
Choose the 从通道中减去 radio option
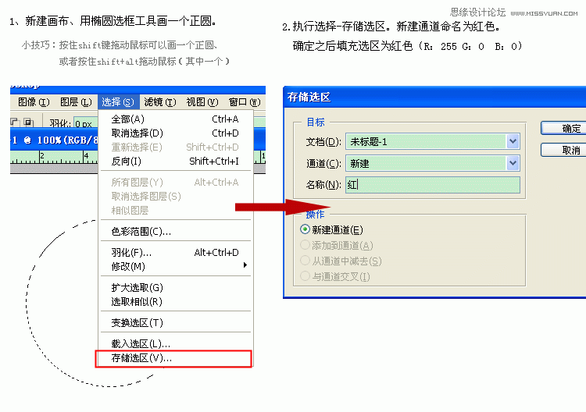coord(306,261)
